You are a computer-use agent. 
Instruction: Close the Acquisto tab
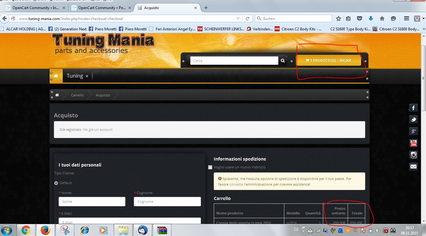coord(196,8)
